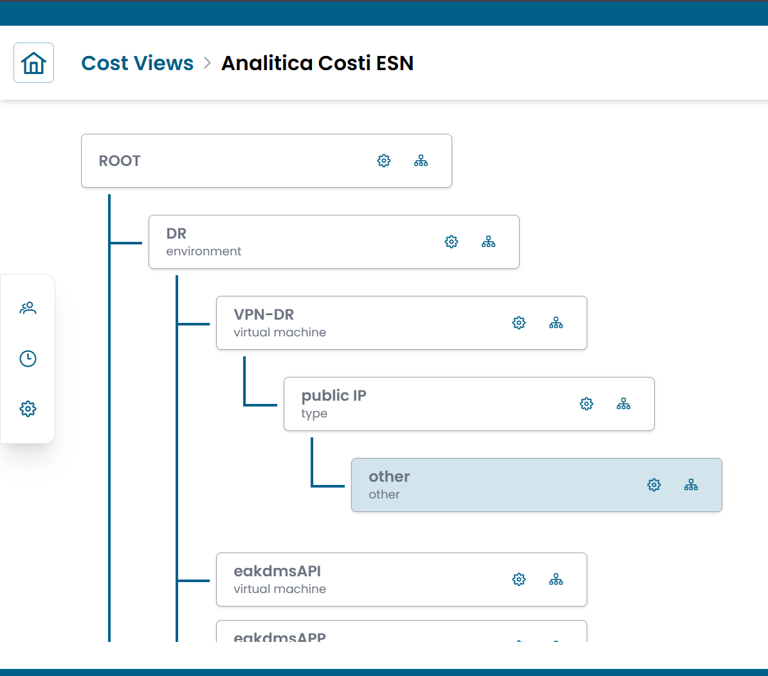
Task: Click the hierarchy icon on the public IP node
Action: coord(623,404)
